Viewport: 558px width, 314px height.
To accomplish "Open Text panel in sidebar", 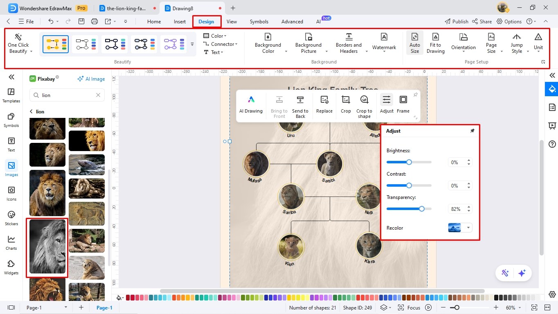I will pyautogui.click(x=11, y=145).
